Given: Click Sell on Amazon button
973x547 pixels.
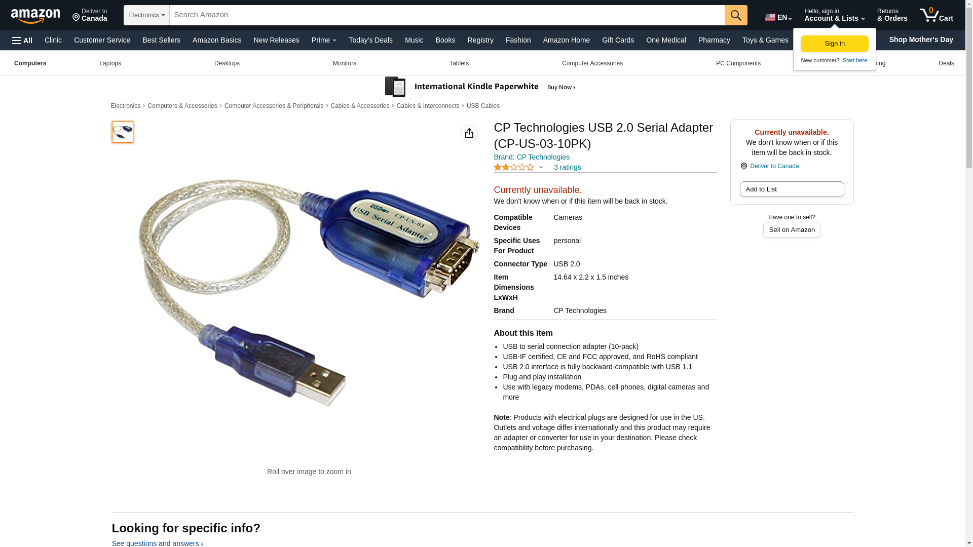Looking at the screenshot, I should [x=792, y=230].
